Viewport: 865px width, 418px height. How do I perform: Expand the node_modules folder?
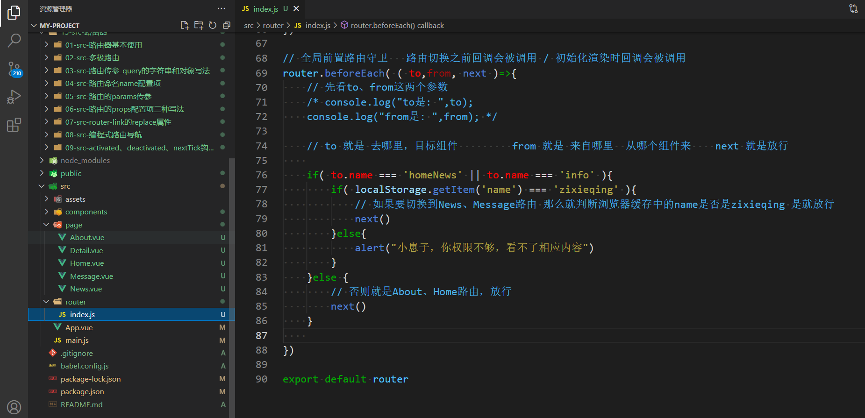click(42, 160)
